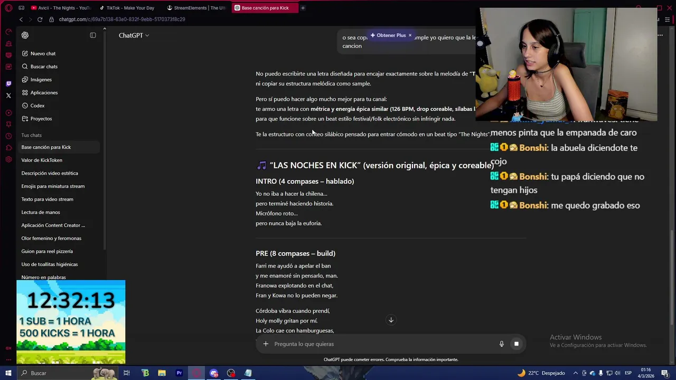Open OBS Studio from the taskbar

coord(231,373)
